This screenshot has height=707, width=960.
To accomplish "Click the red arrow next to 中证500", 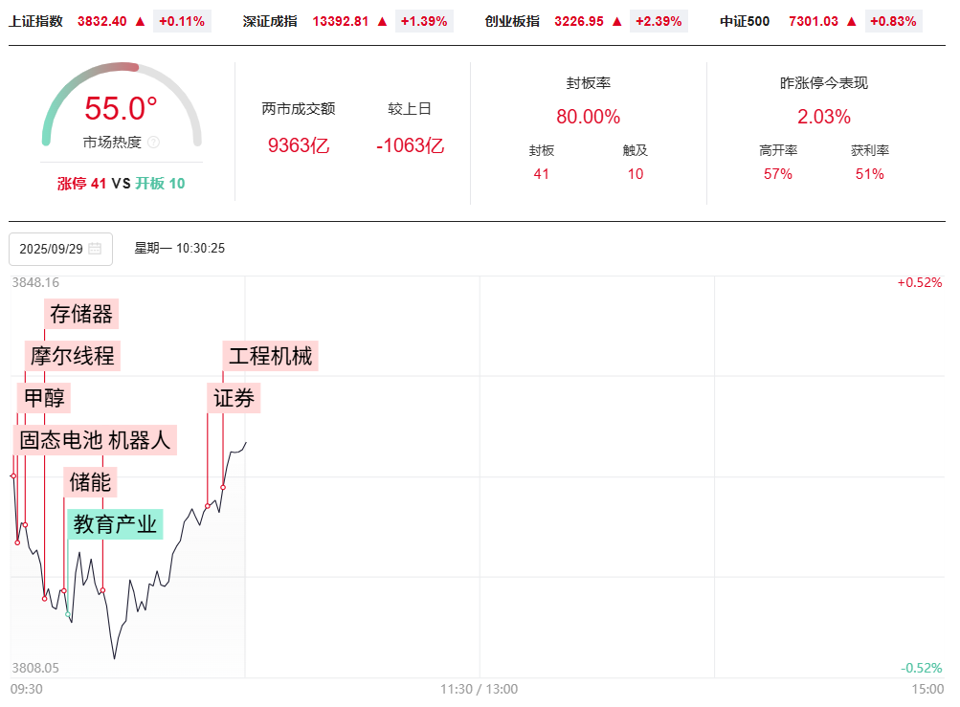I will point(851,21).
